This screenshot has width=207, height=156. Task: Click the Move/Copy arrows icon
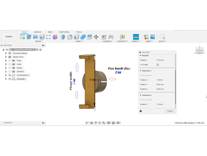pyautogui.click(x=96, y=37)
